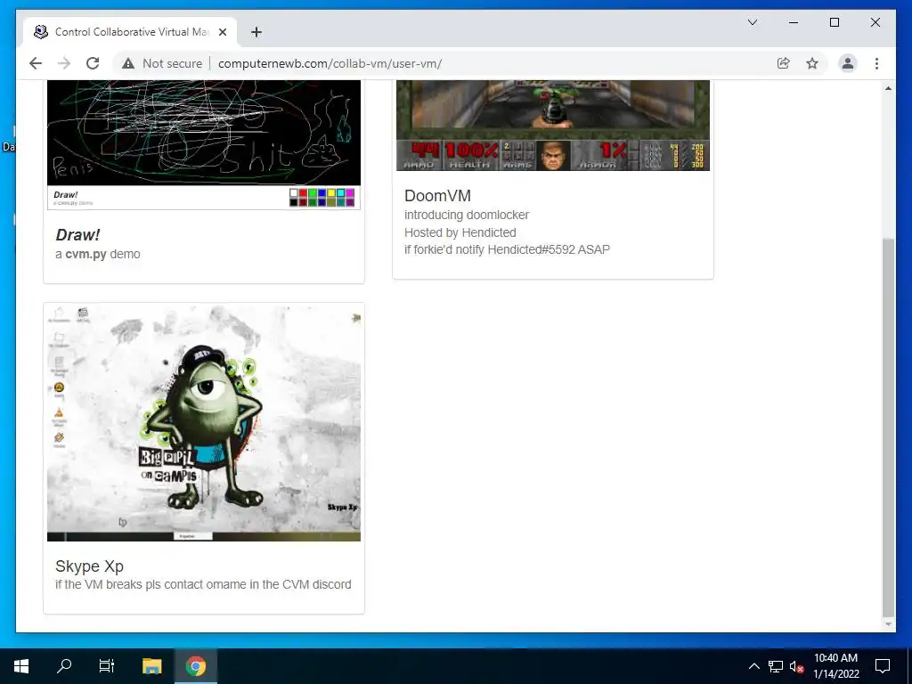Click the DoomVM title link
The height and width of the screenshot is (684, 912).
click(x=437, y=196)
